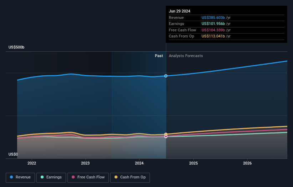
Task: Click the 2026 x-axis label
Action: click(x=247, y=163)
